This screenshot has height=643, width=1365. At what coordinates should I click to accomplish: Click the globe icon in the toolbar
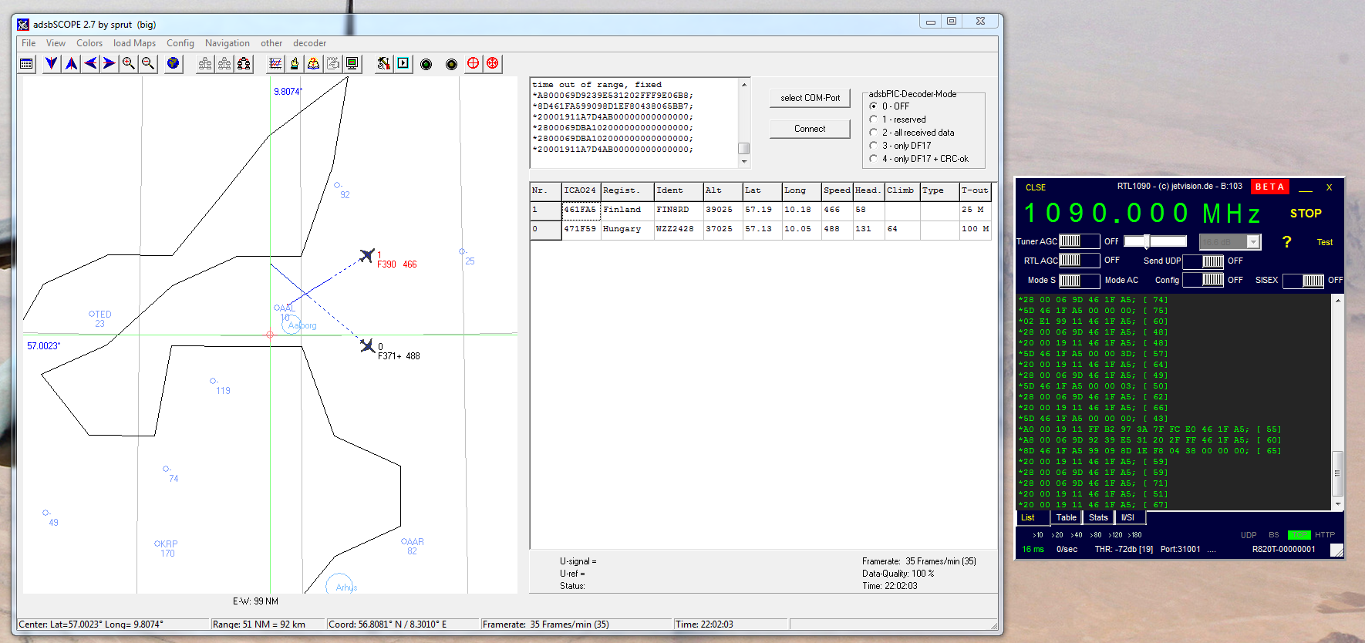point(174,64)
